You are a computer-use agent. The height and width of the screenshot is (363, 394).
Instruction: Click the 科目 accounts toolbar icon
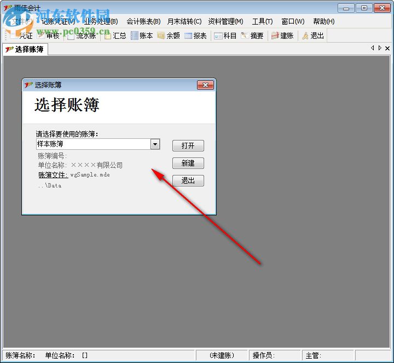coord(225,36)
